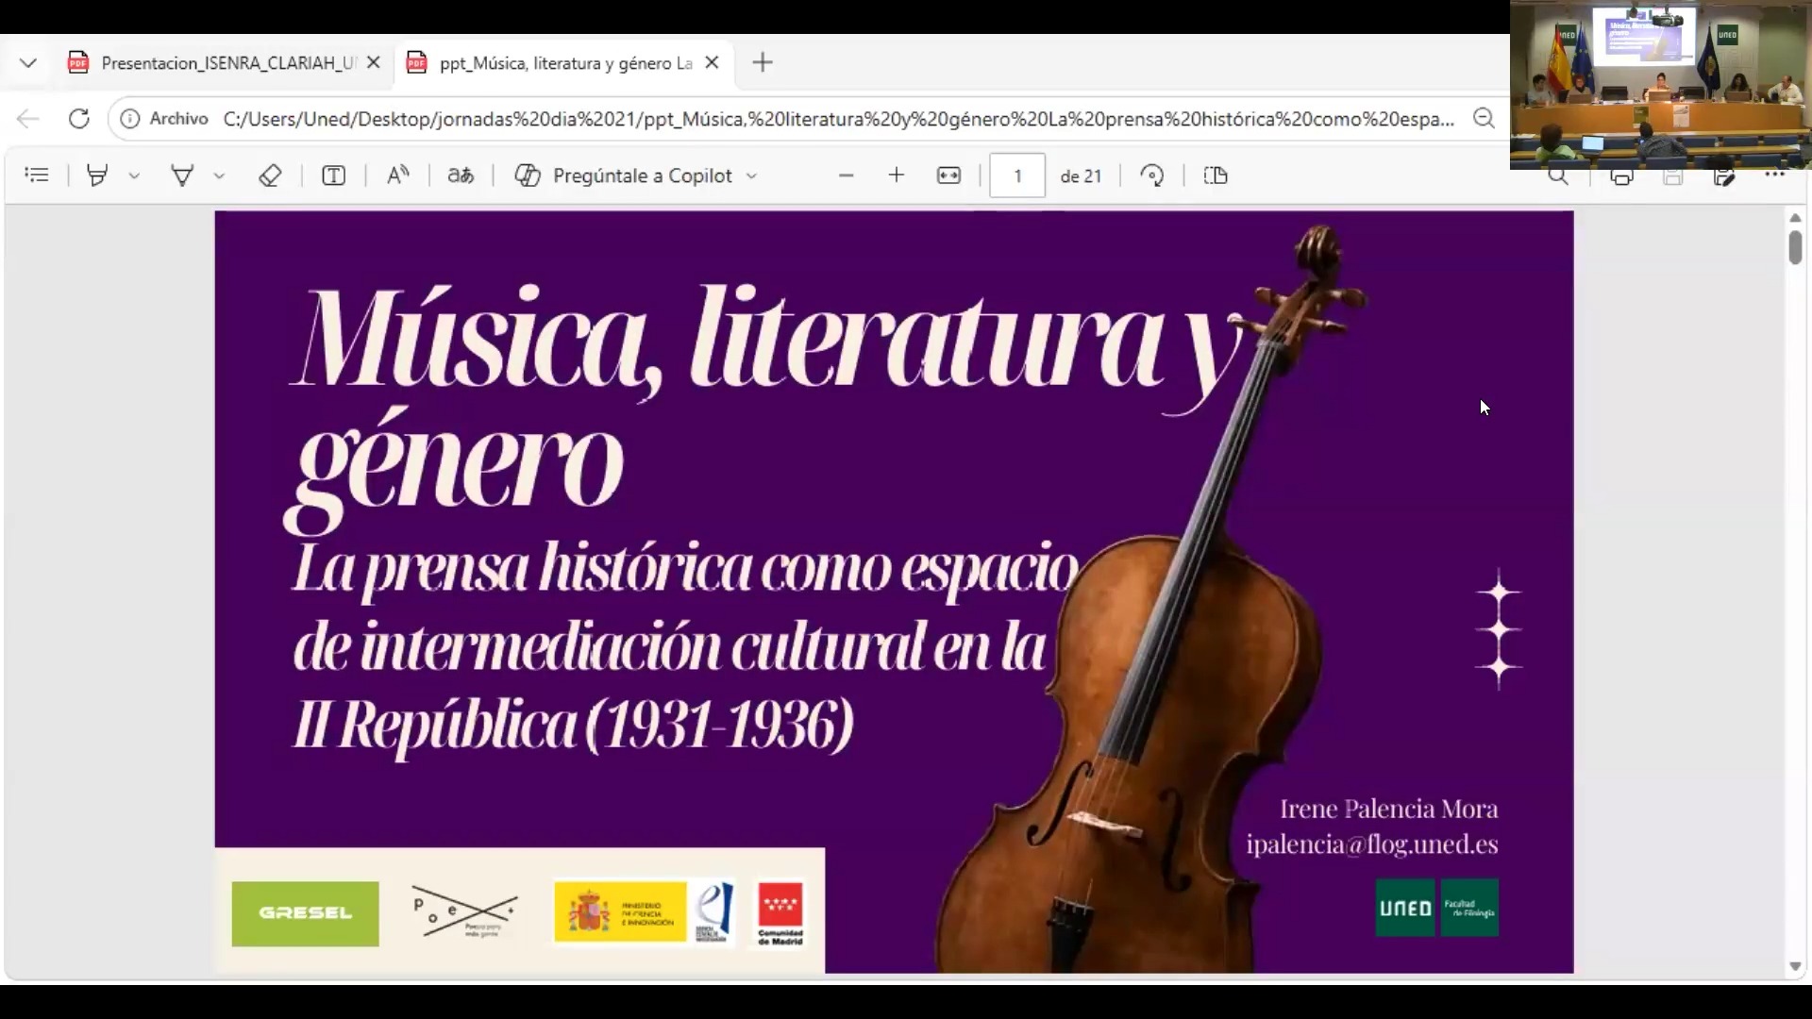Open the table of contents sidebar icon

(x=37, y=175)
